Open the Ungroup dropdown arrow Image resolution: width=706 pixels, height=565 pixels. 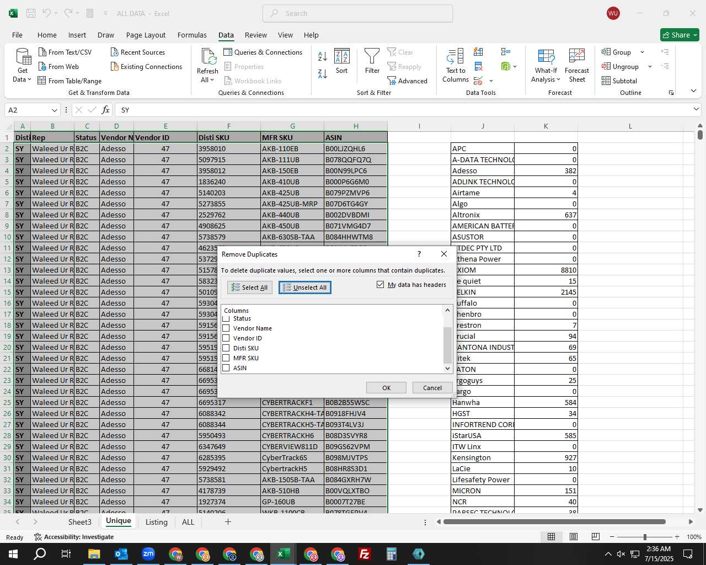click(650, 66)
